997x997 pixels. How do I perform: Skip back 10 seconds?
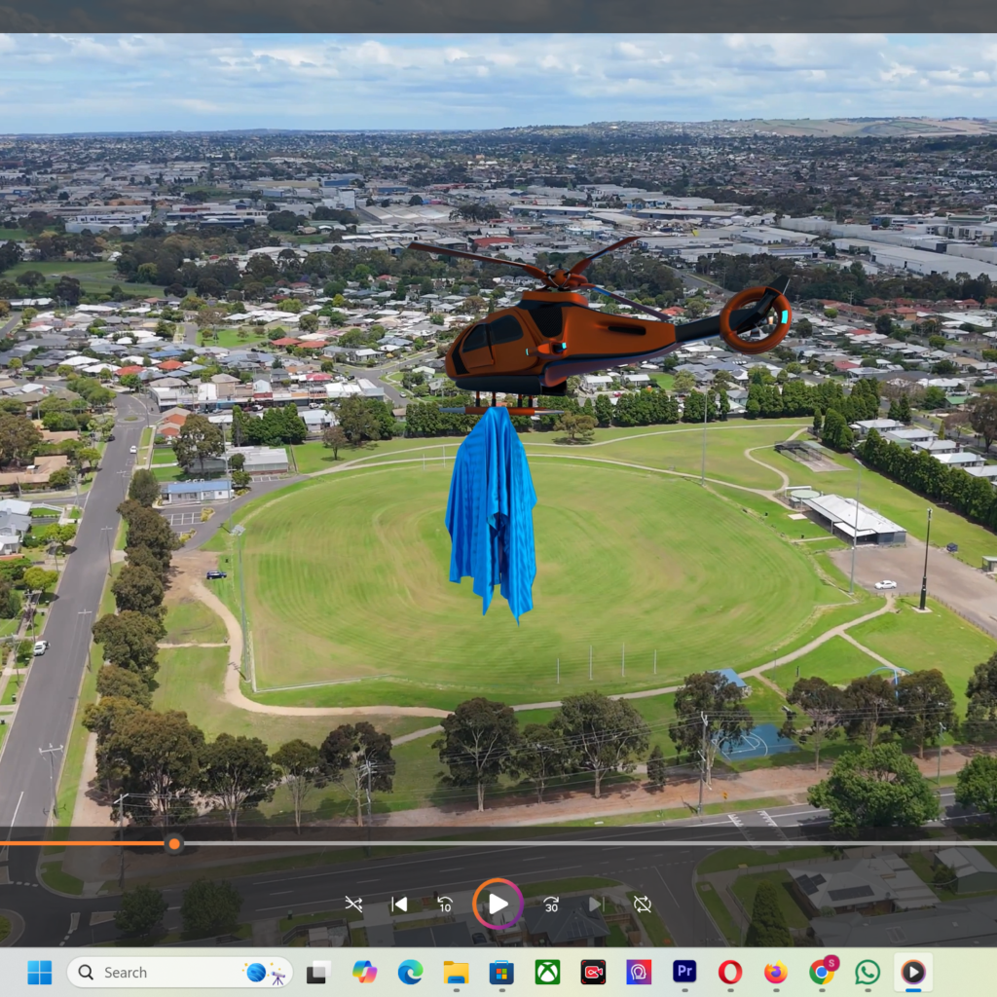(x=445, y=905)
